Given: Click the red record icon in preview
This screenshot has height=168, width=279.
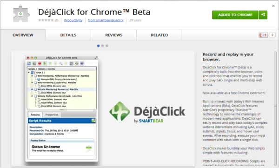Looking at the screenshot, I should point(40,63).
